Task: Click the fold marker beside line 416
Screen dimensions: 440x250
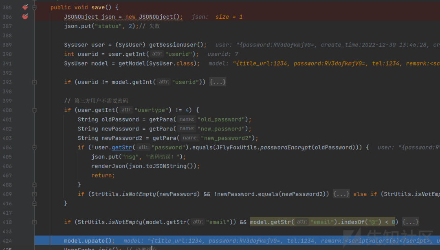Action: click(34, 203)
